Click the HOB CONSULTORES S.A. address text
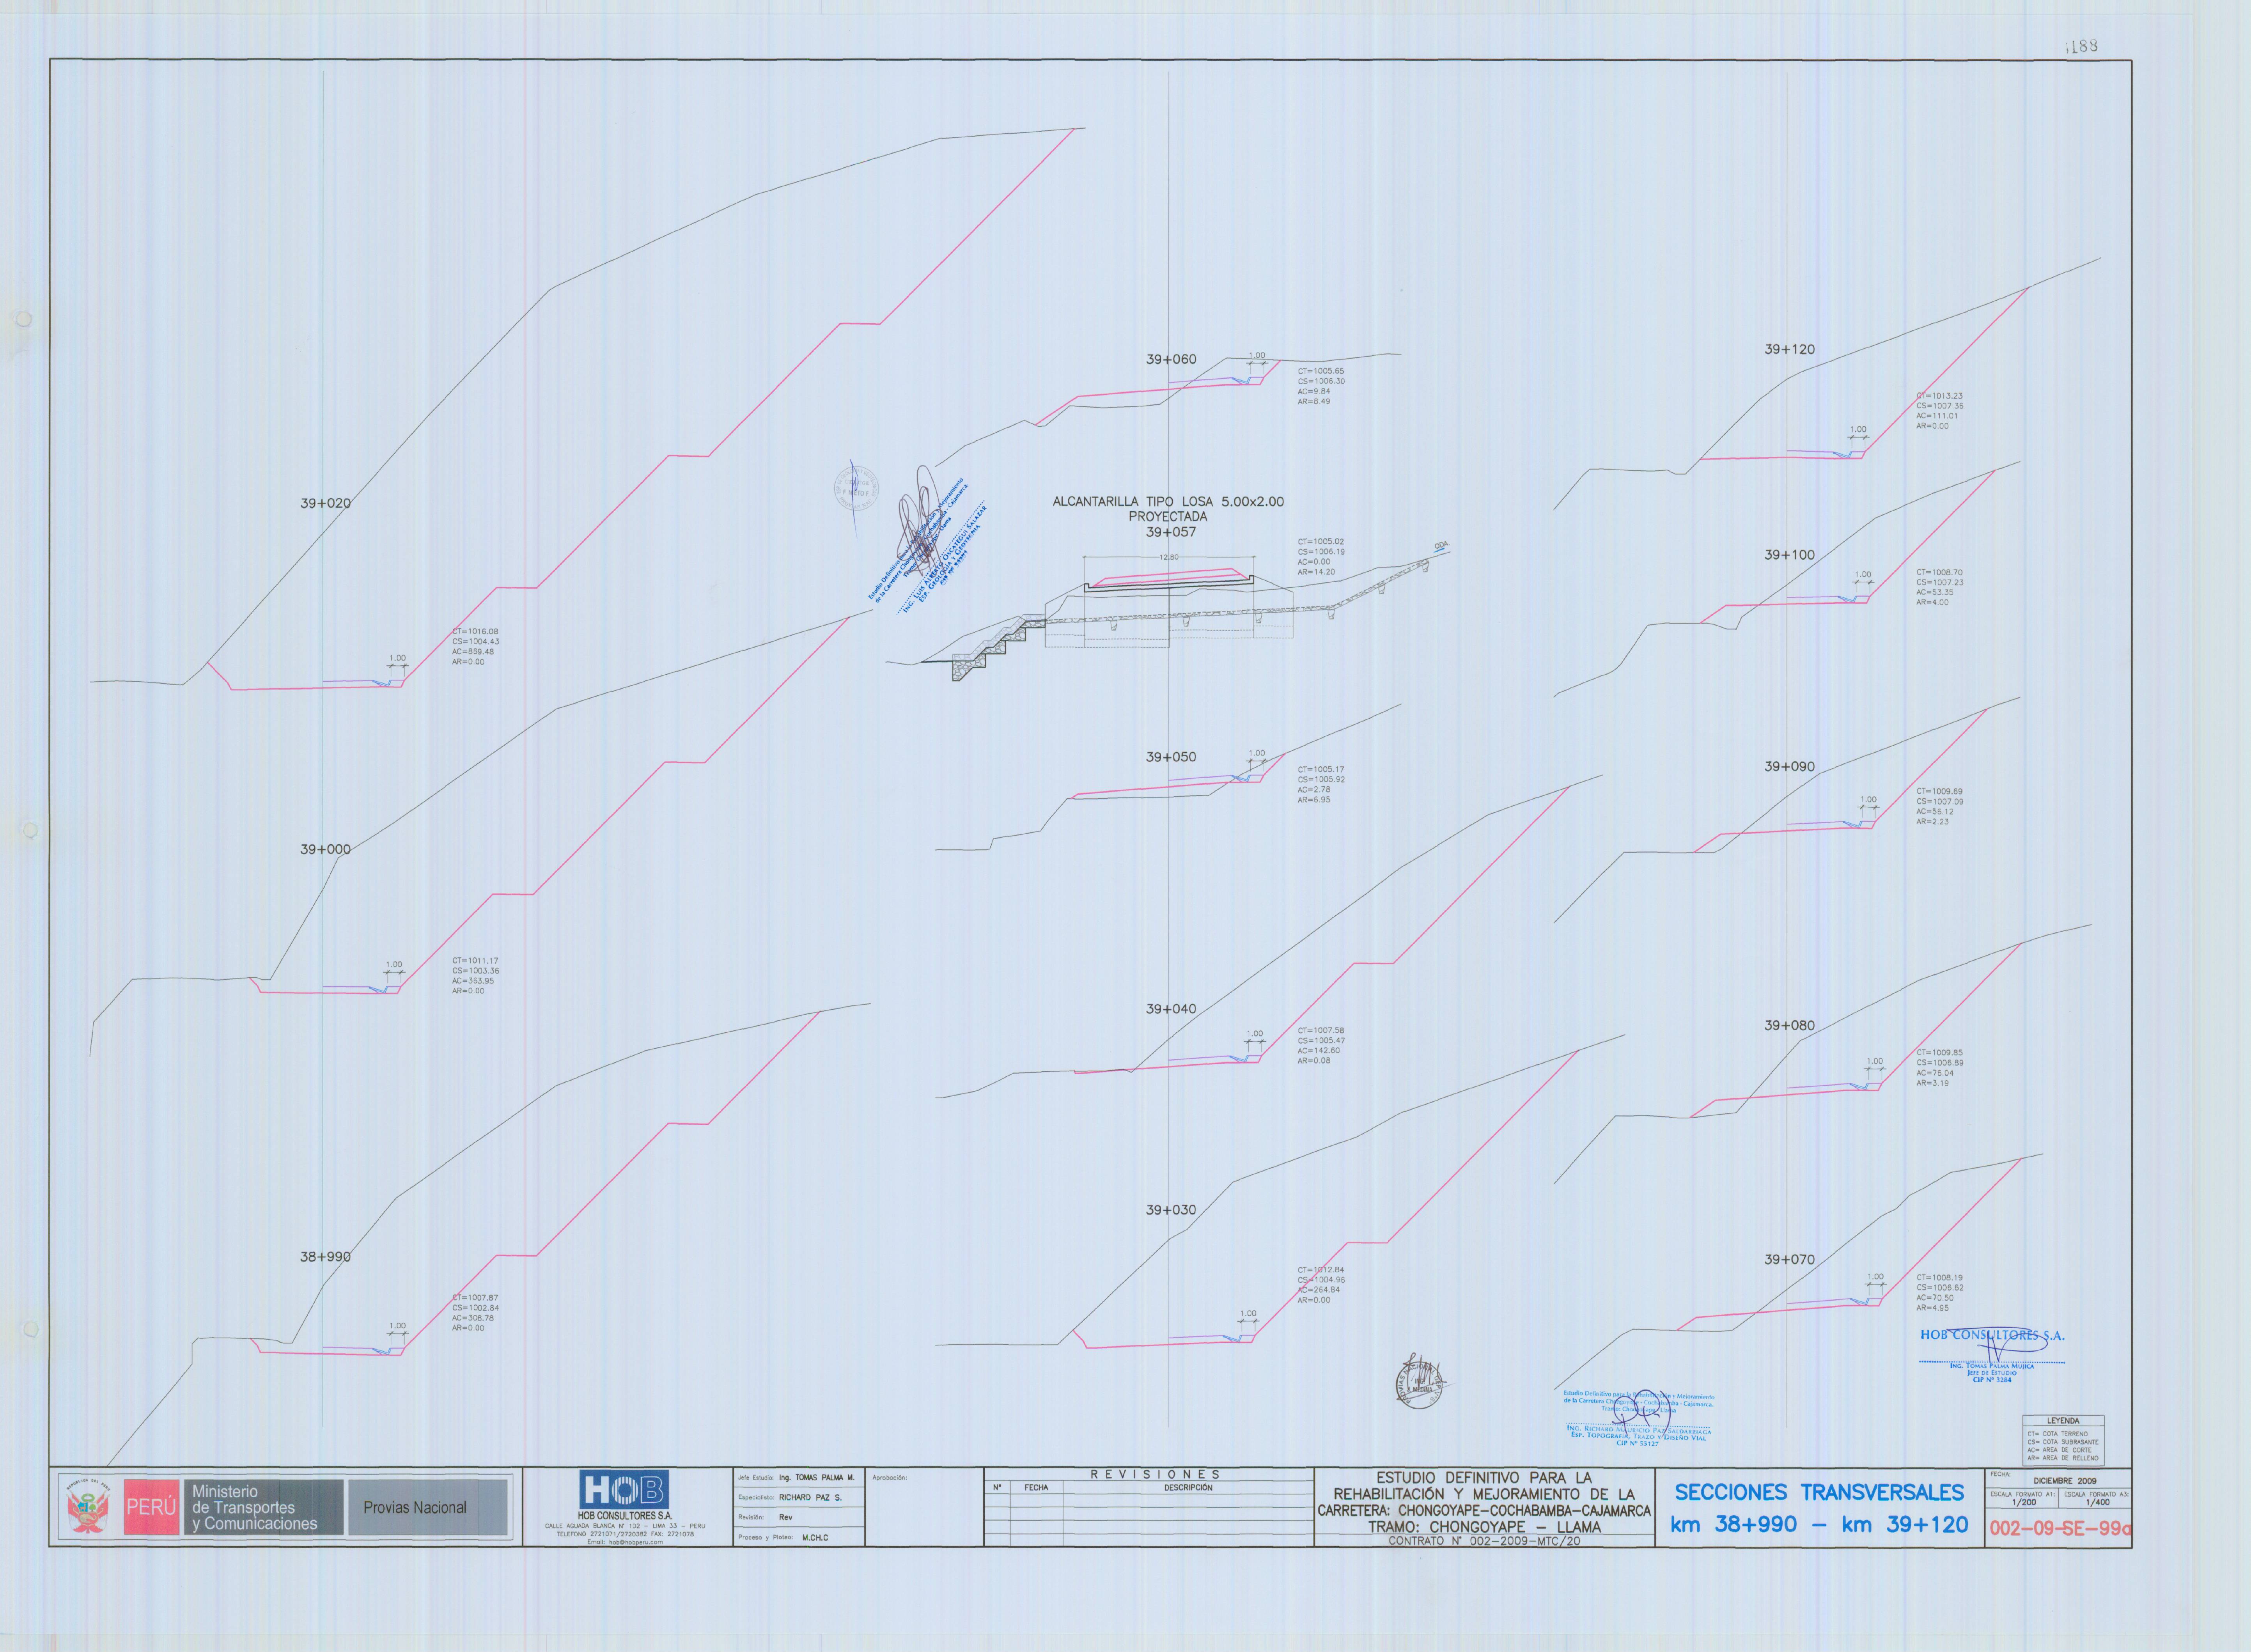 (625, 1530)
